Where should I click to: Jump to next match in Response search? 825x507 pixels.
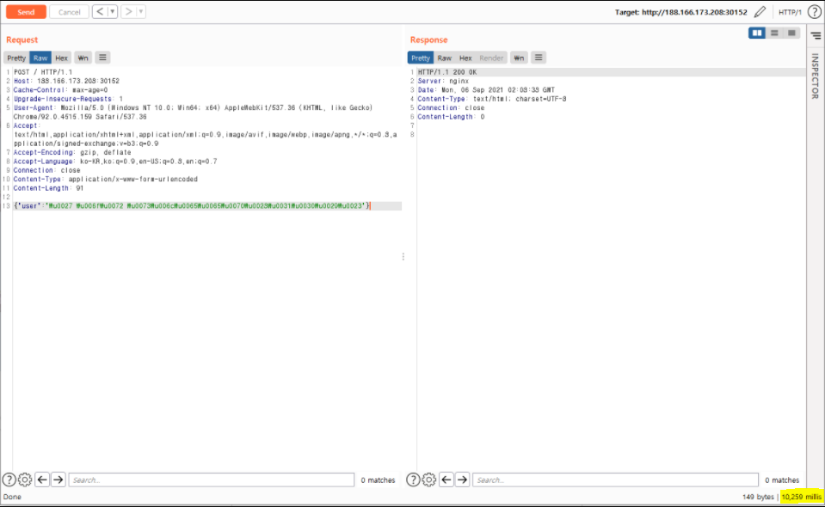(463, 480)
